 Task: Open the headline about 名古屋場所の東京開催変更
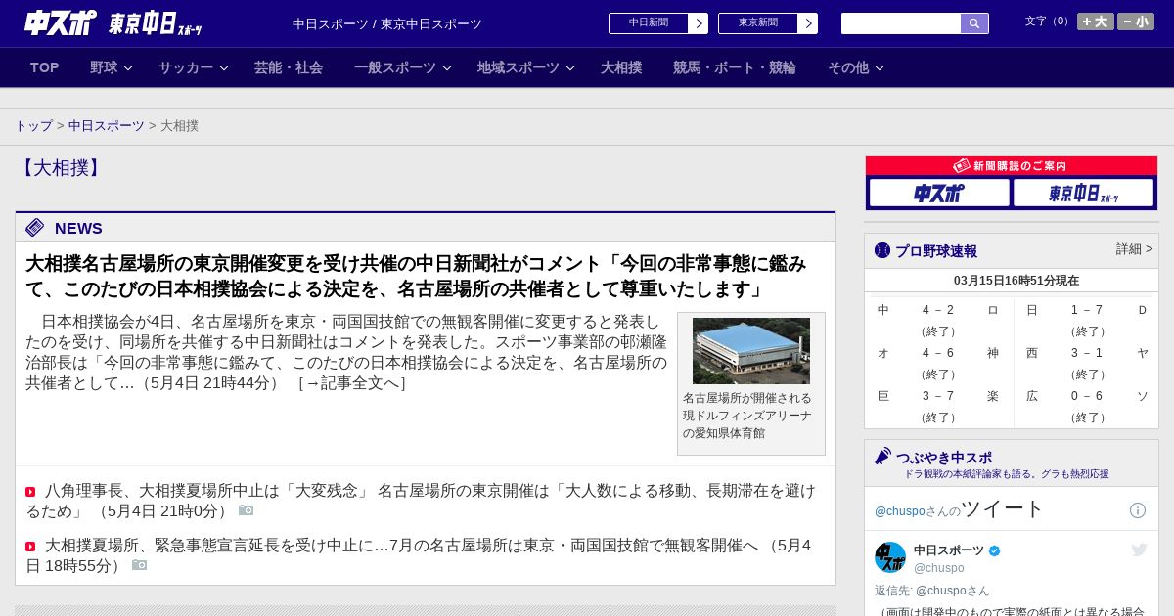(416, 277)
